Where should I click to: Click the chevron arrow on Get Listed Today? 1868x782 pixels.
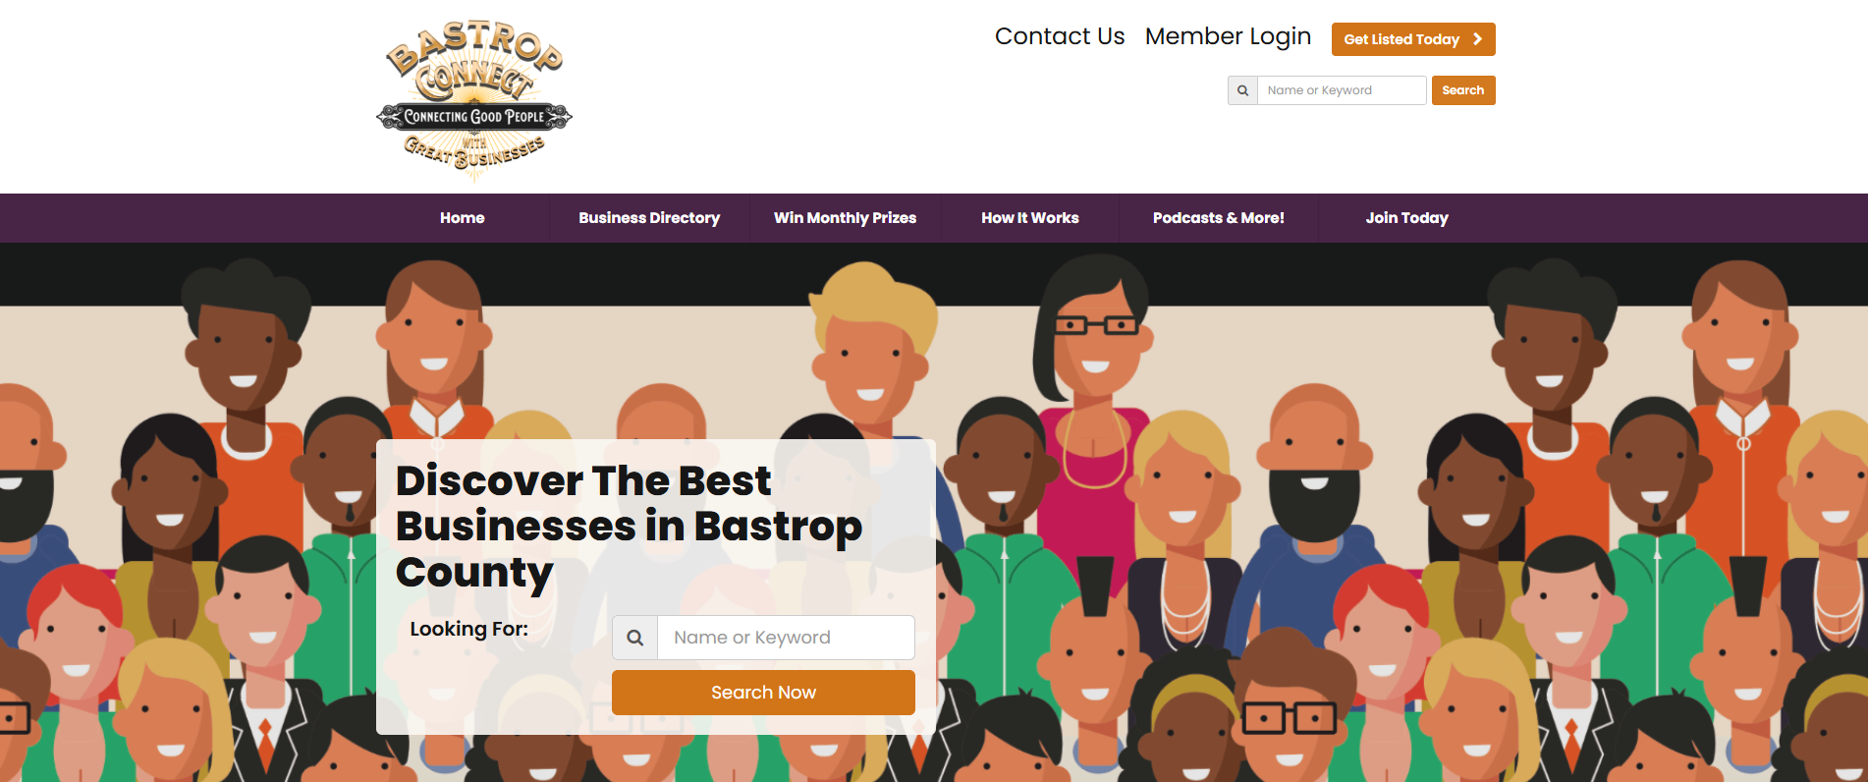(x=1477, y=39)
